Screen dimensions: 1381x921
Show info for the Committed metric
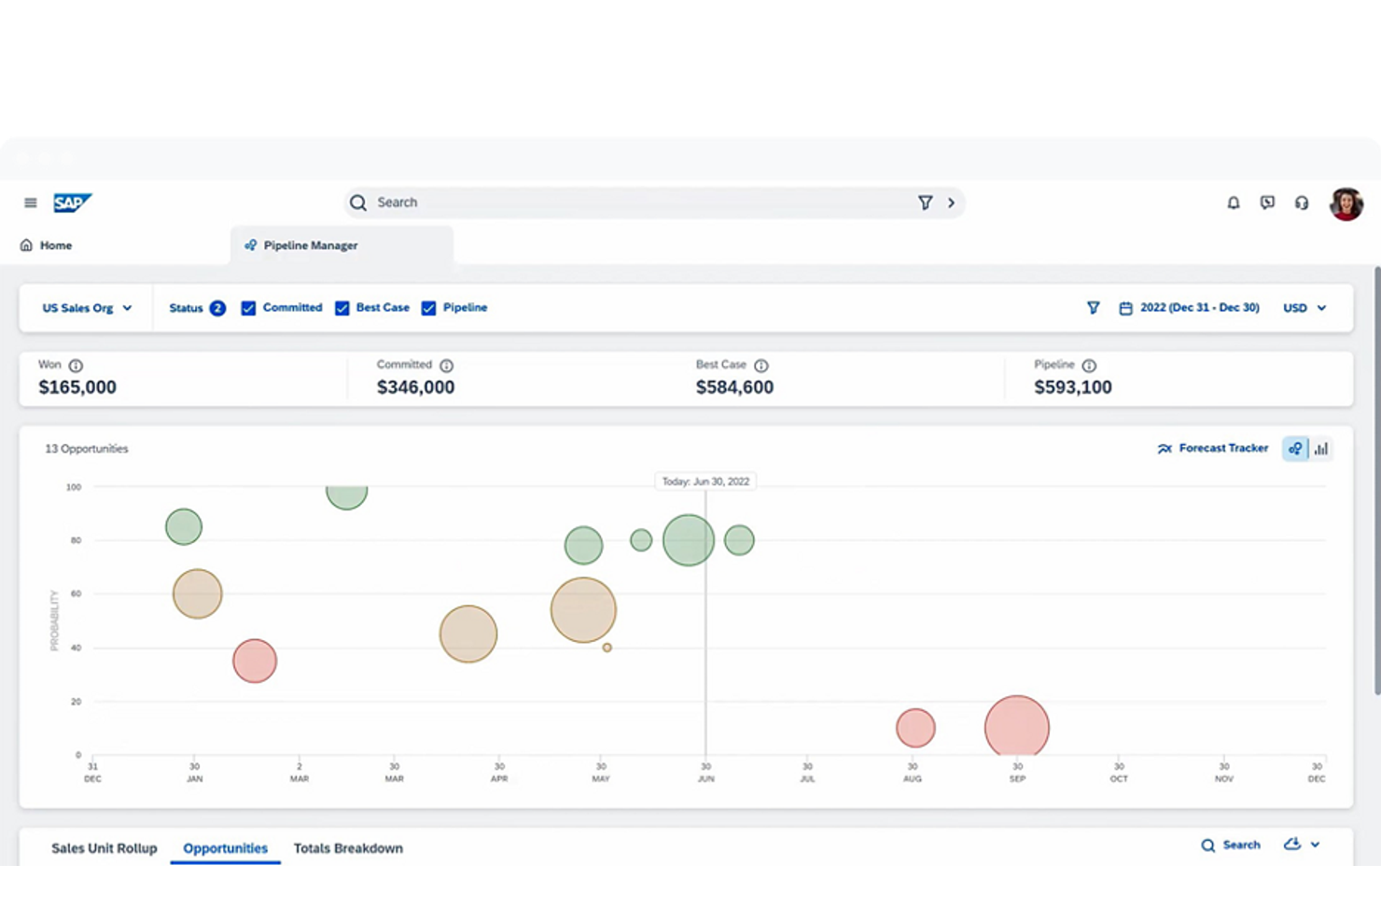coord(446,366)
